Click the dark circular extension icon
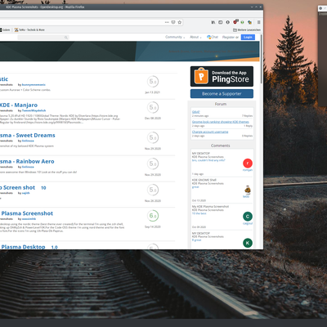The width and height of the screenshot is (327, 327). pyautogui.click(x=227, y=22)
